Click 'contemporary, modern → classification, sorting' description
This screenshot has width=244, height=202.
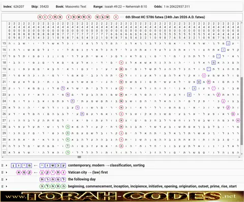(106, 165)
